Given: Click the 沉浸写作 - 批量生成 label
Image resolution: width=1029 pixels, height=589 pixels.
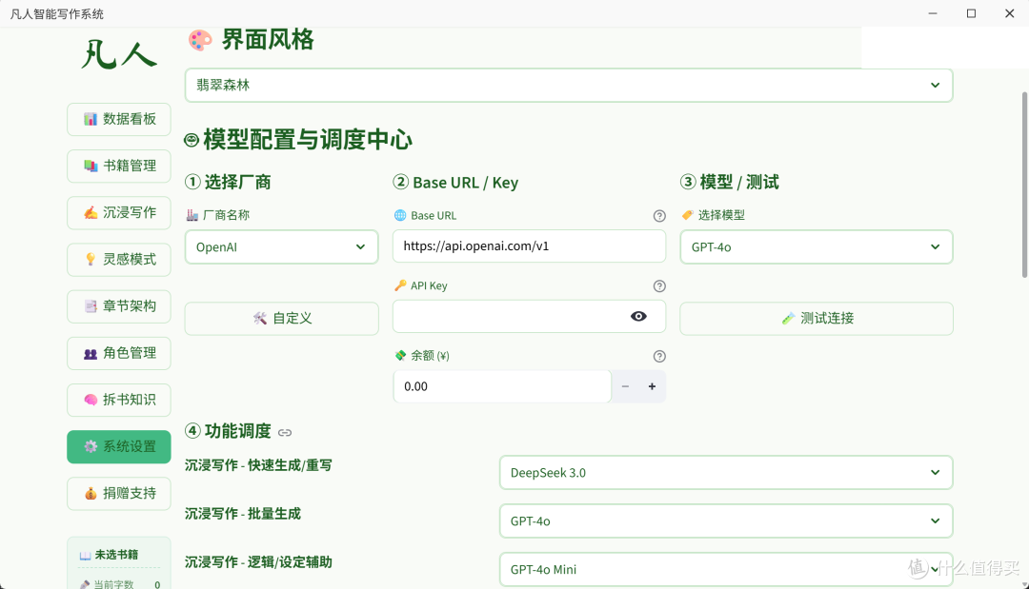Looking at the screenshot, I should click(x=243, y=514).
